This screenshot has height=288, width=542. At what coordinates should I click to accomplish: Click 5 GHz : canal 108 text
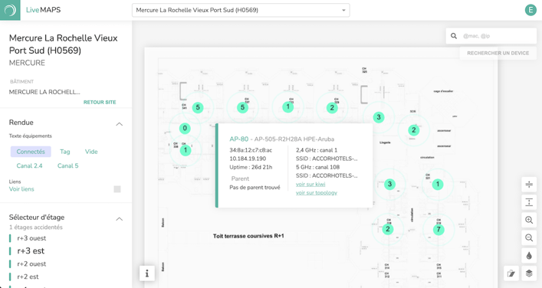point(317,167)
